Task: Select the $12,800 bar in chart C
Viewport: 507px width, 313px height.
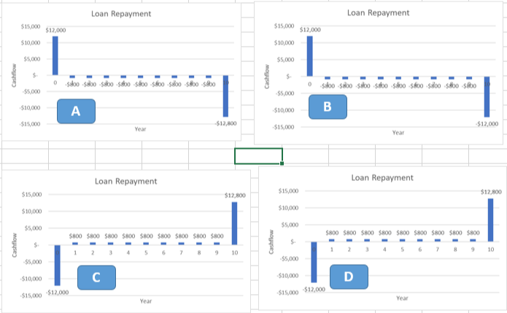Action: click(x=234, y=223)
